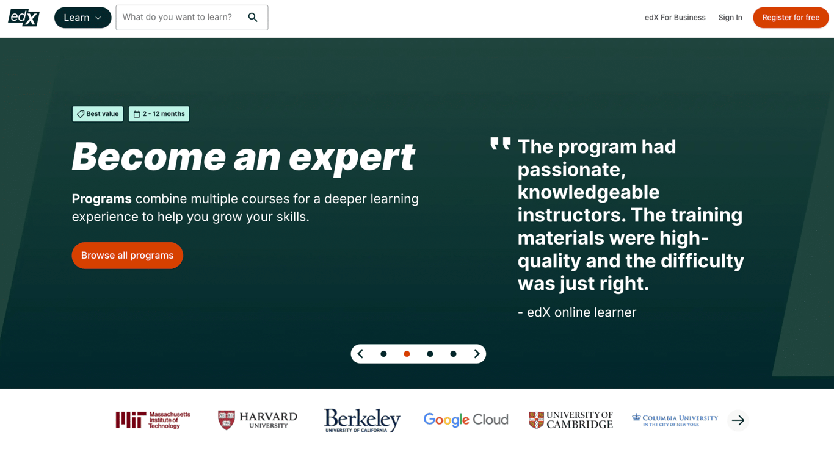Click the edX logo

tap(24, 18)
